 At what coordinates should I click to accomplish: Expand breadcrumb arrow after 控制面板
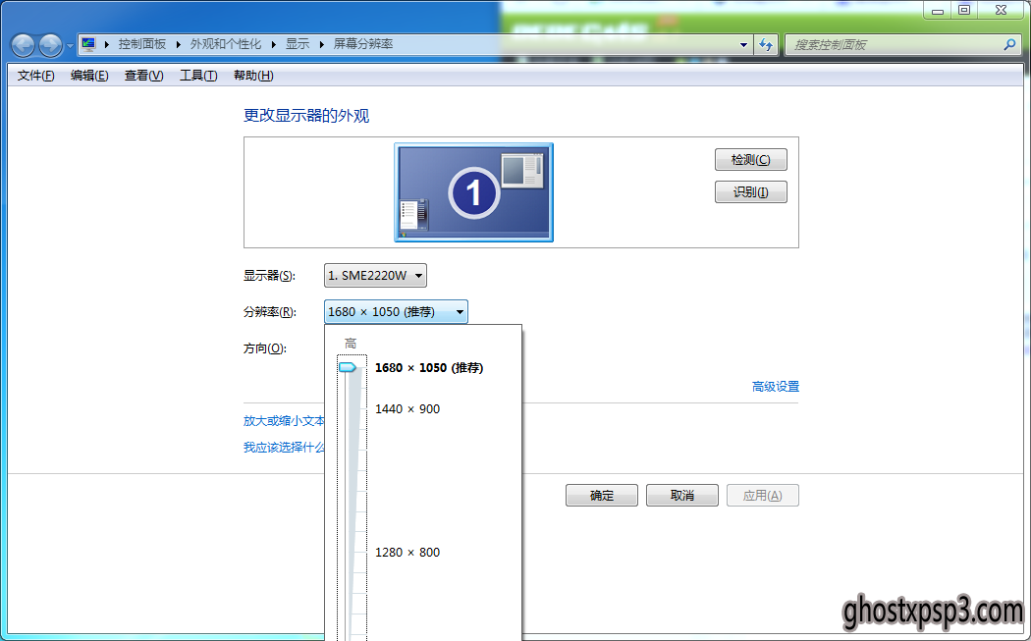(x=178, y=45)
